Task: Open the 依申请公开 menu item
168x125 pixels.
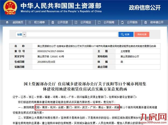Action: 157,22
